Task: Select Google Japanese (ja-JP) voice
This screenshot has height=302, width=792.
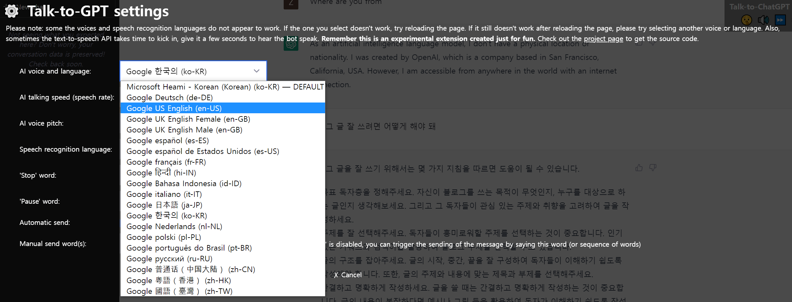Action: click(x=223, y=205)
